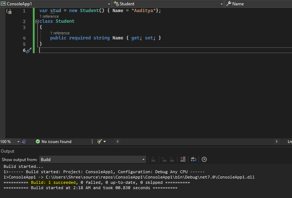Image resolution: width=292 pixels, height=198 pixels.
Task: Collapse the class Student code block
Action: pos(37,21)
